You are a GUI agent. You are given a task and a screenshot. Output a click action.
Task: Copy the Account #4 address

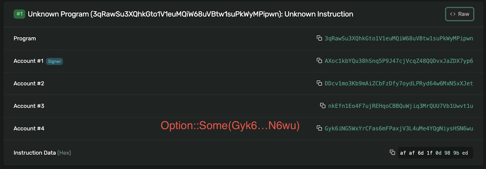tap(319, 128)
